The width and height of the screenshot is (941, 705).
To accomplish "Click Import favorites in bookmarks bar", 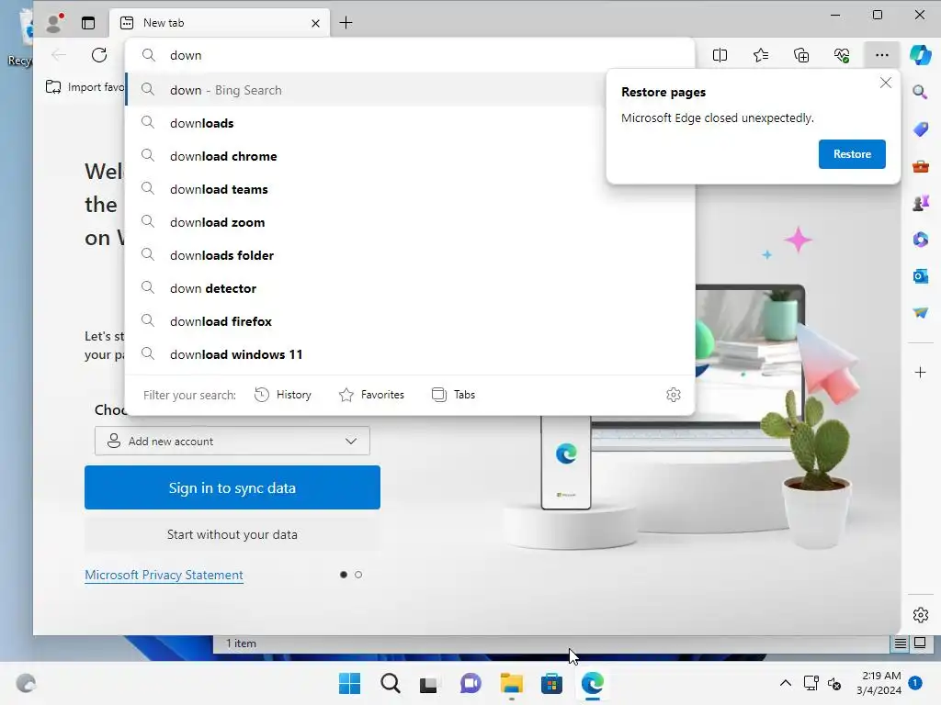I will pos(85,87).
